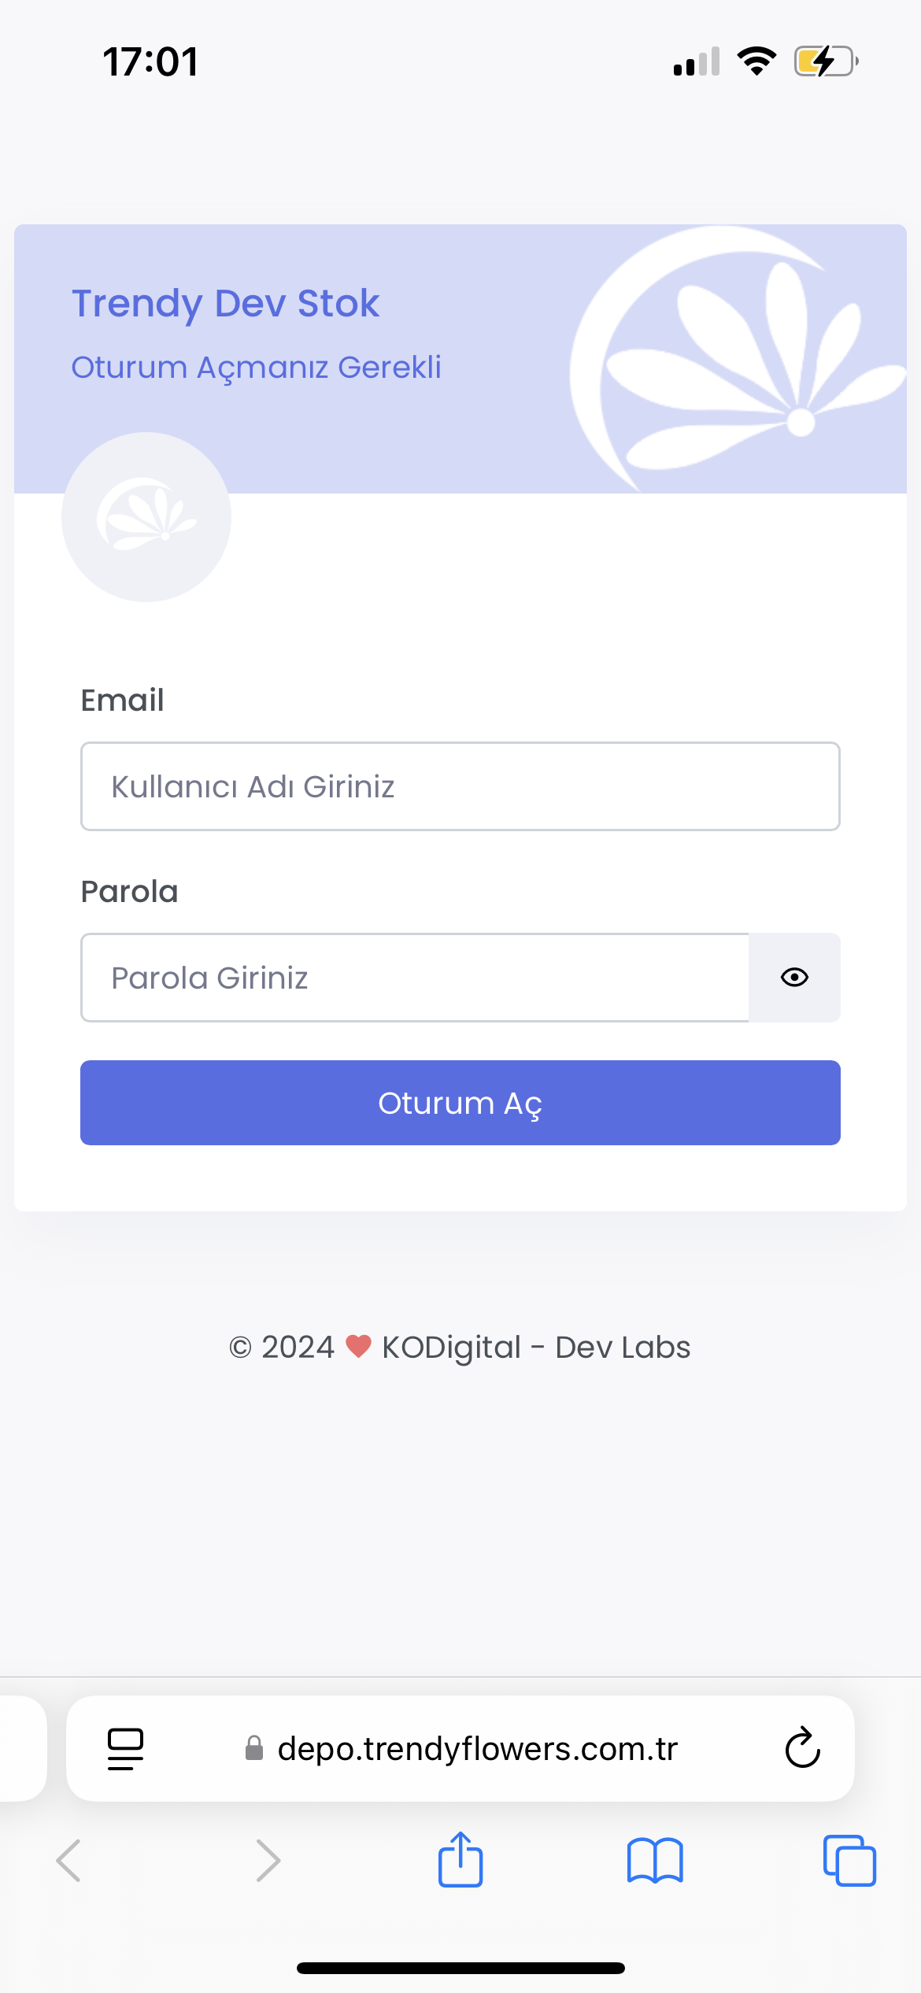Open Safari bookmarks book icon

[655, 1860]
